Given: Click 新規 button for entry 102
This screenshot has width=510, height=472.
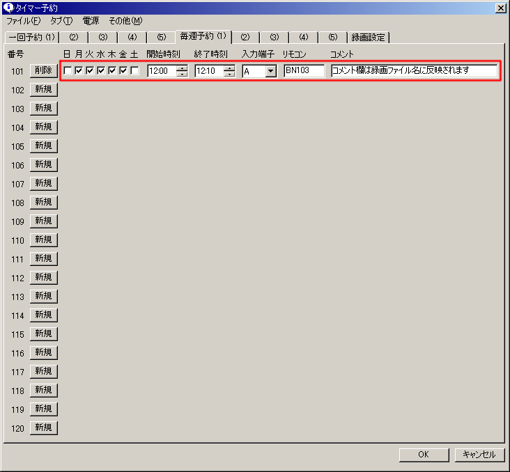Looking at the screenshot, I should pyautogui.click(x=43, y=90).
